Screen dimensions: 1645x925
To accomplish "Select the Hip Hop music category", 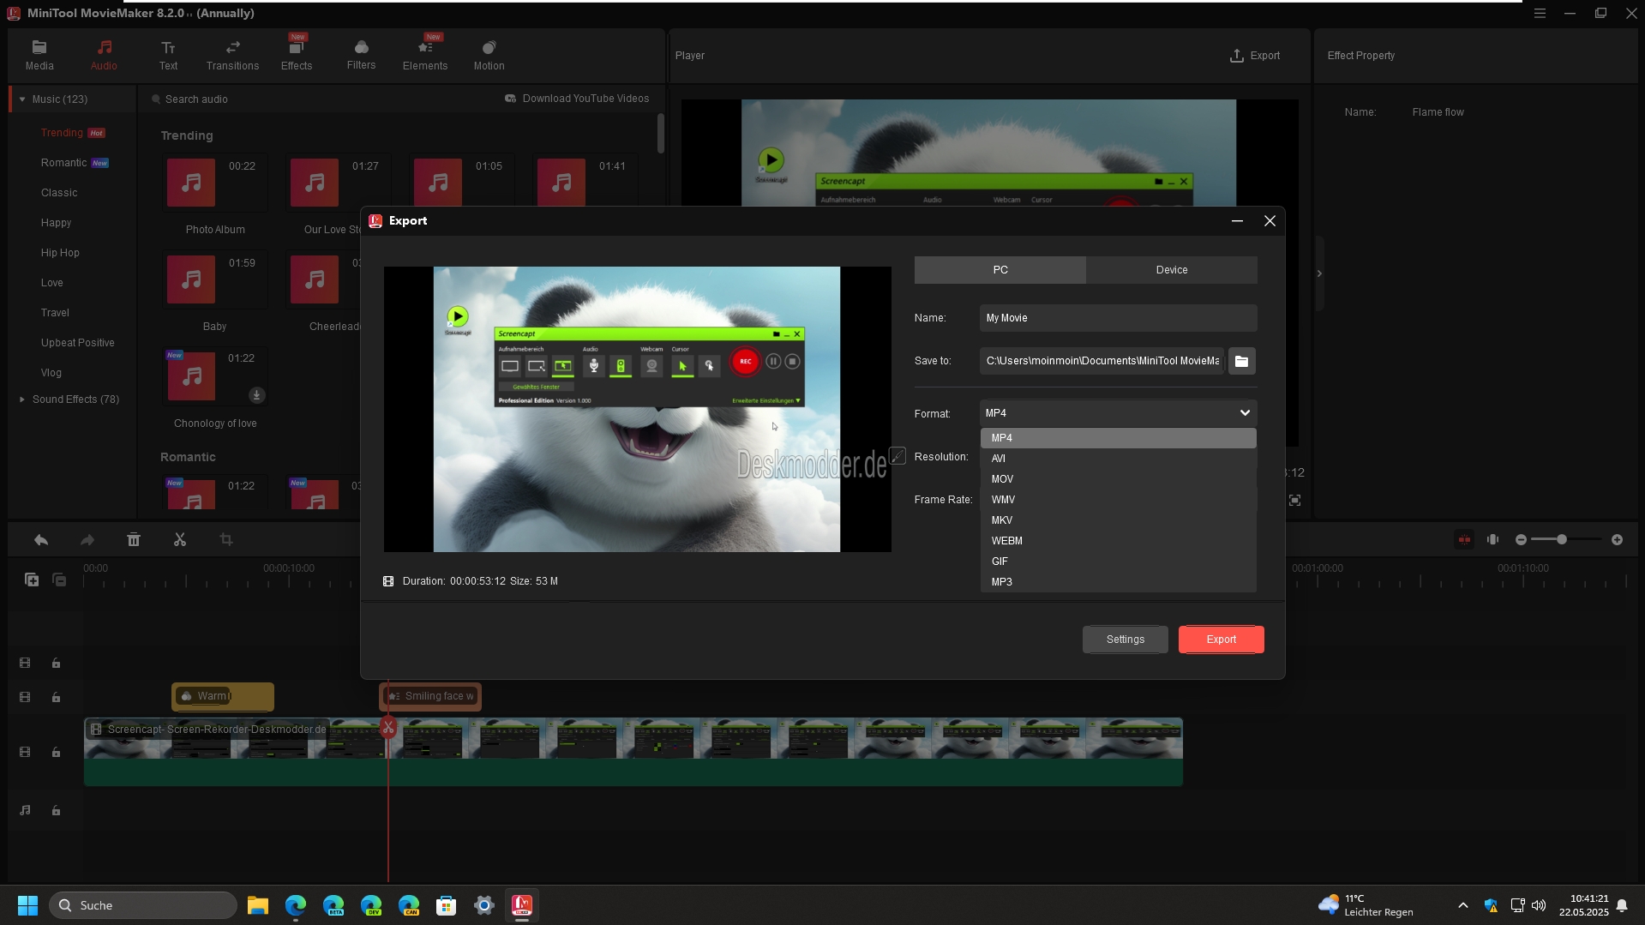I will coord(60,253).
